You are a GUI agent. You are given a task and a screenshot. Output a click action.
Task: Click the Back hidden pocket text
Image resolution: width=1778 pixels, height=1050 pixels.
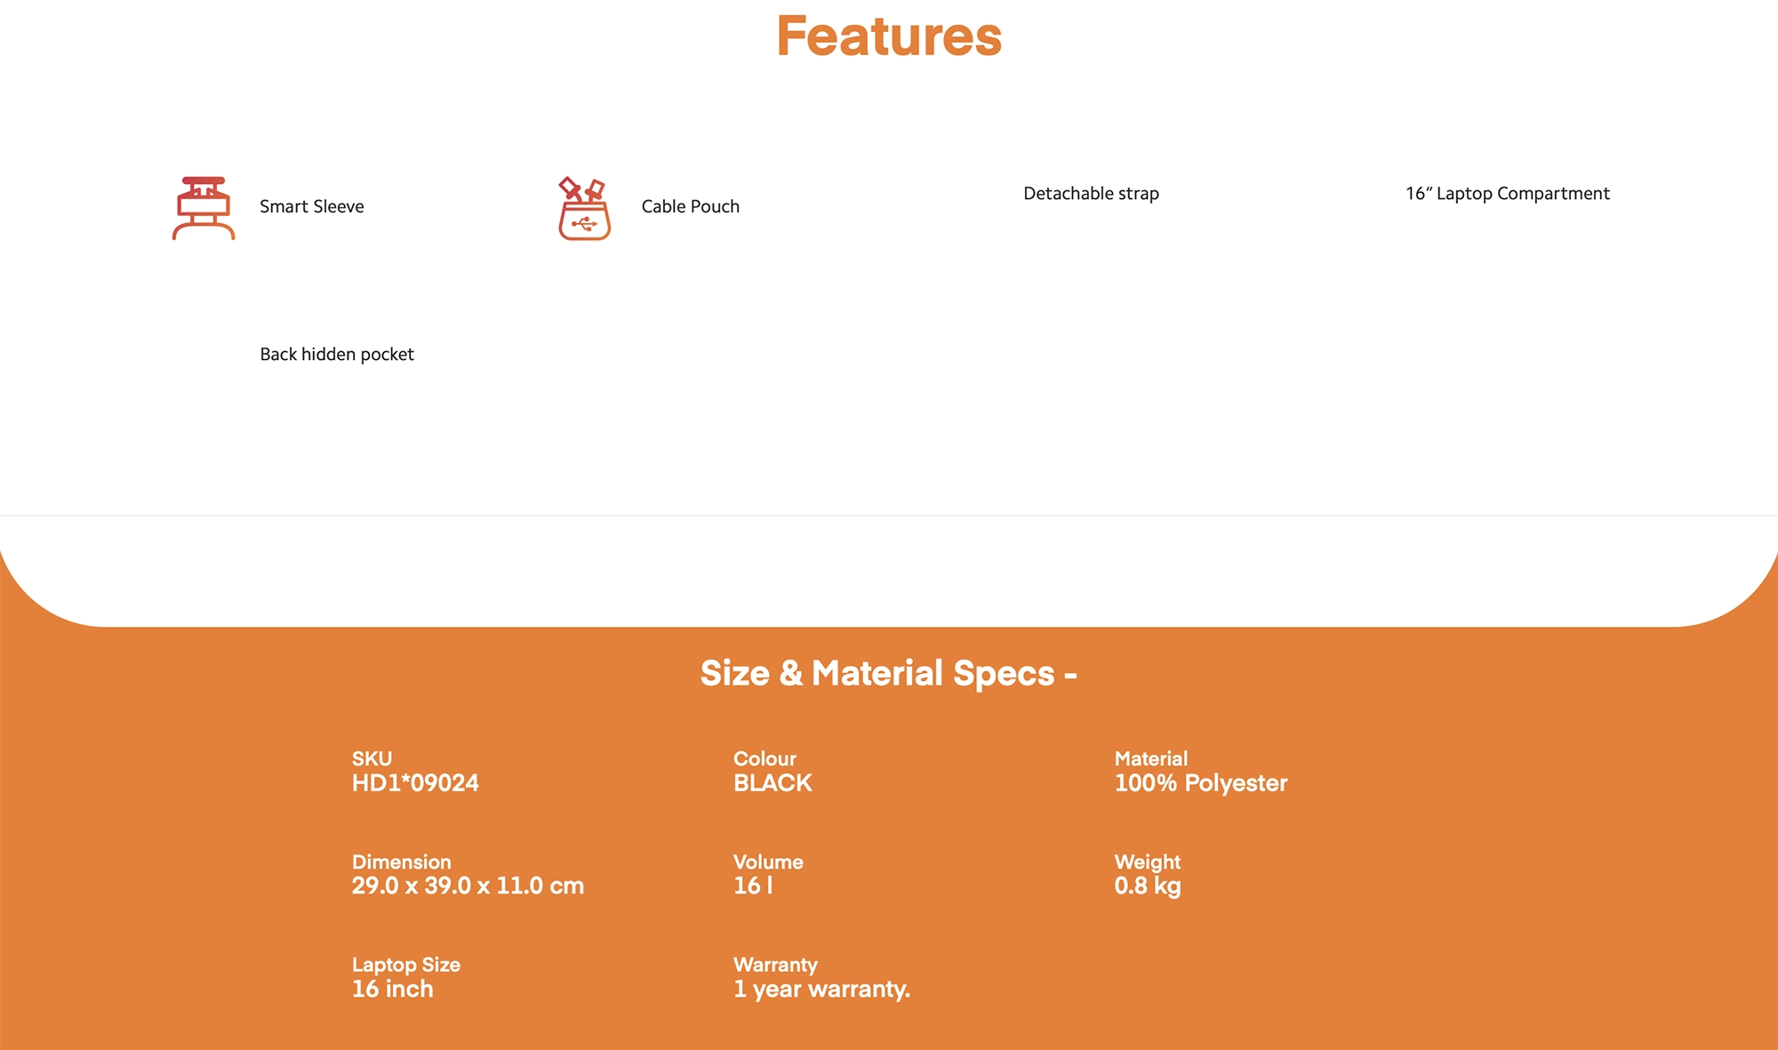point(337,354)
